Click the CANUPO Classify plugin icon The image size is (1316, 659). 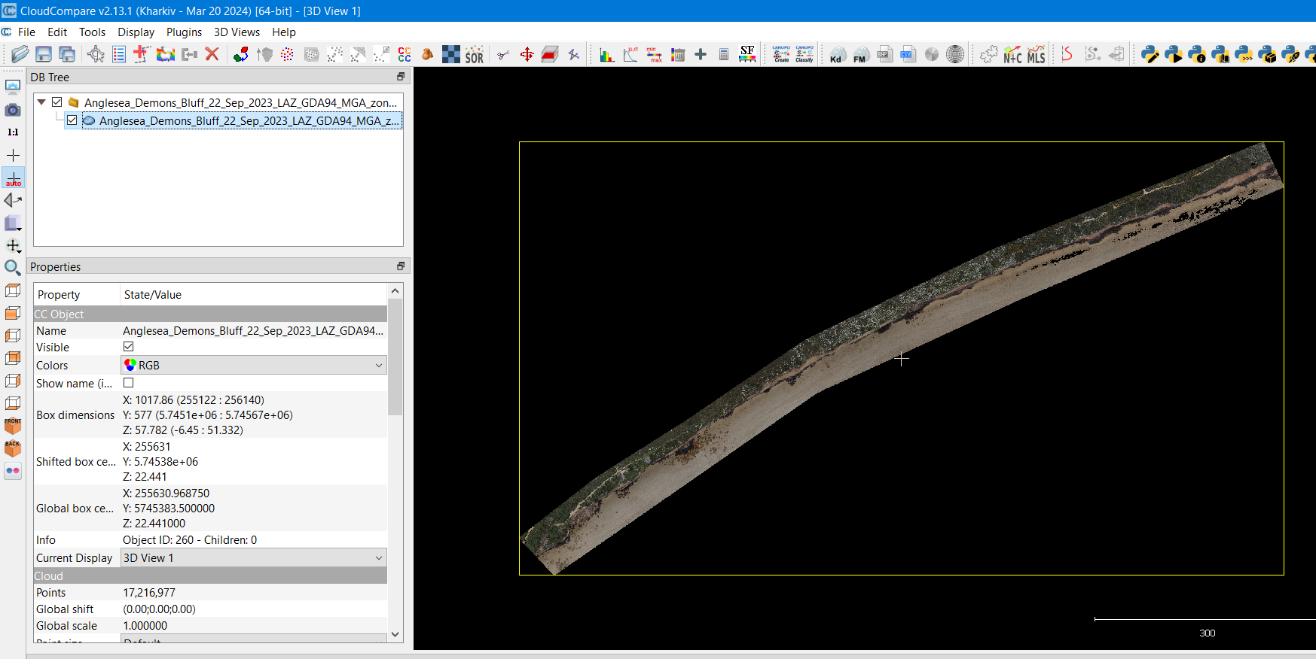pos(804,54)
